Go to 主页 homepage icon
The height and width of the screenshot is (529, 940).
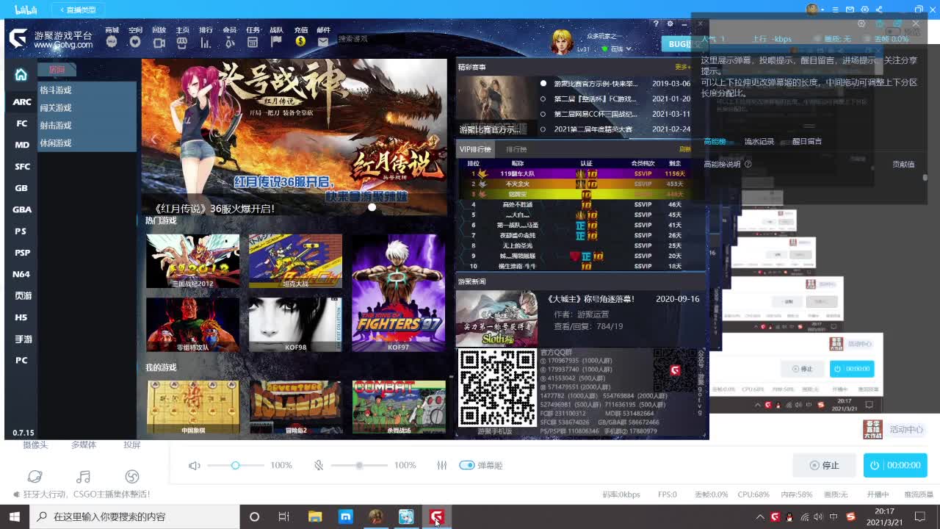tap(182, 43)
